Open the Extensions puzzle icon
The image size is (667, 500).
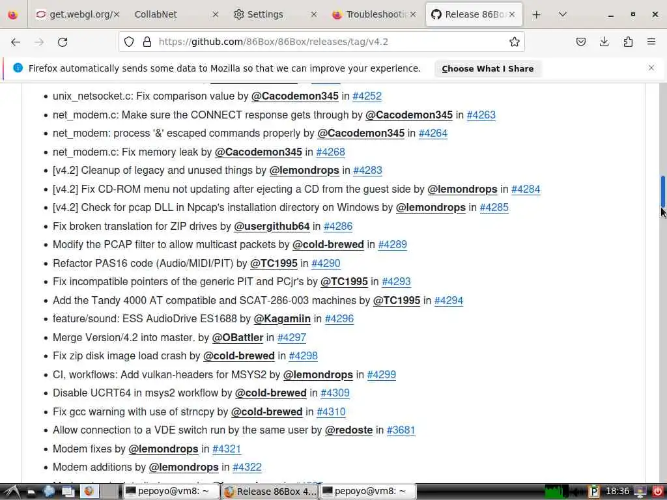point(628,42)
